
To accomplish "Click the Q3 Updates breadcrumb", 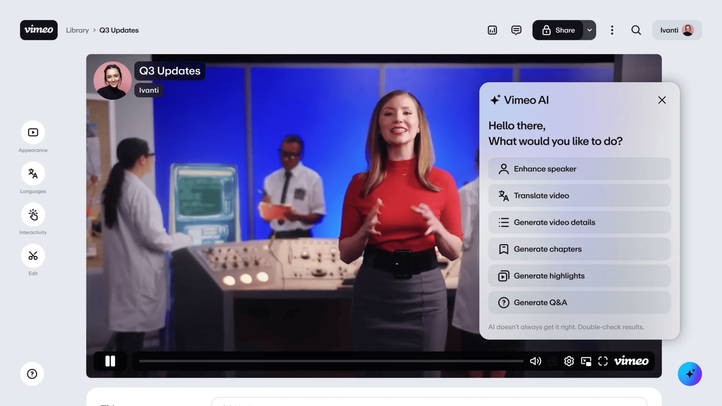I will (x=119, y=30).
